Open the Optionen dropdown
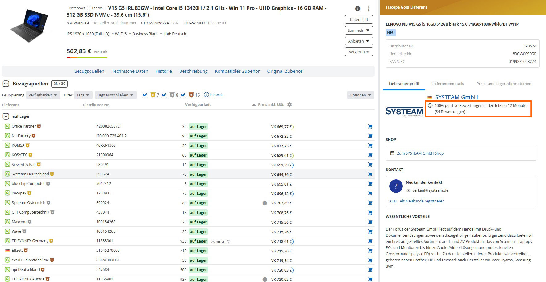 (x=361, y=95)
